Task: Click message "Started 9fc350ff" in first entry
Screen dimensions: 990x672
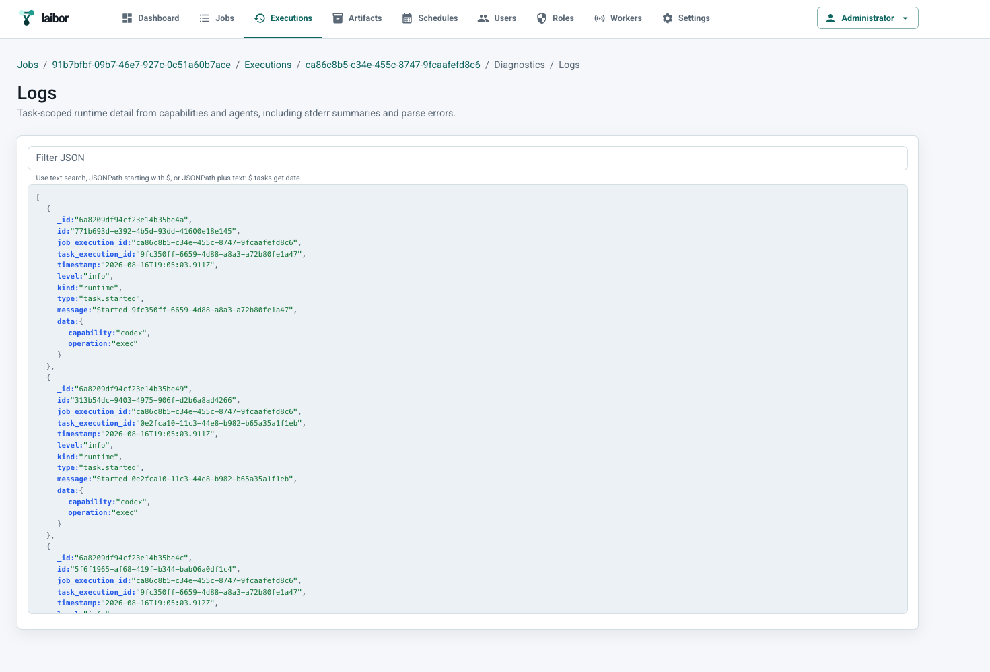Action: 192,310
